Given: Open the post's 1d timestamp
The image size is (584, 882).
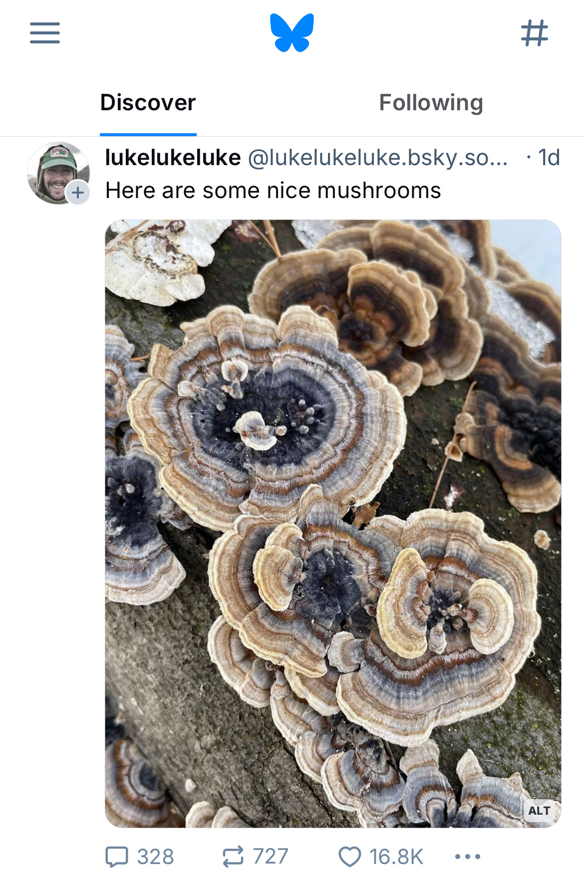Looking at the screenshot, I should coord(549,158).
